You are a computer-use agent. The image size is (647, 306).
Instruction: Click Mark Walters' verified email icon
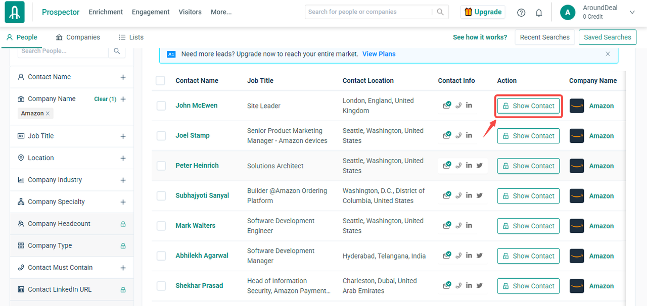point(447,226)
